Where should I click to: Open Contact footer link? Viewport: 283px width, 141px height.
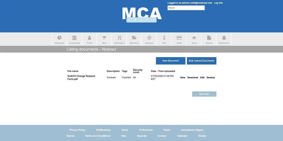click(162, 136)
